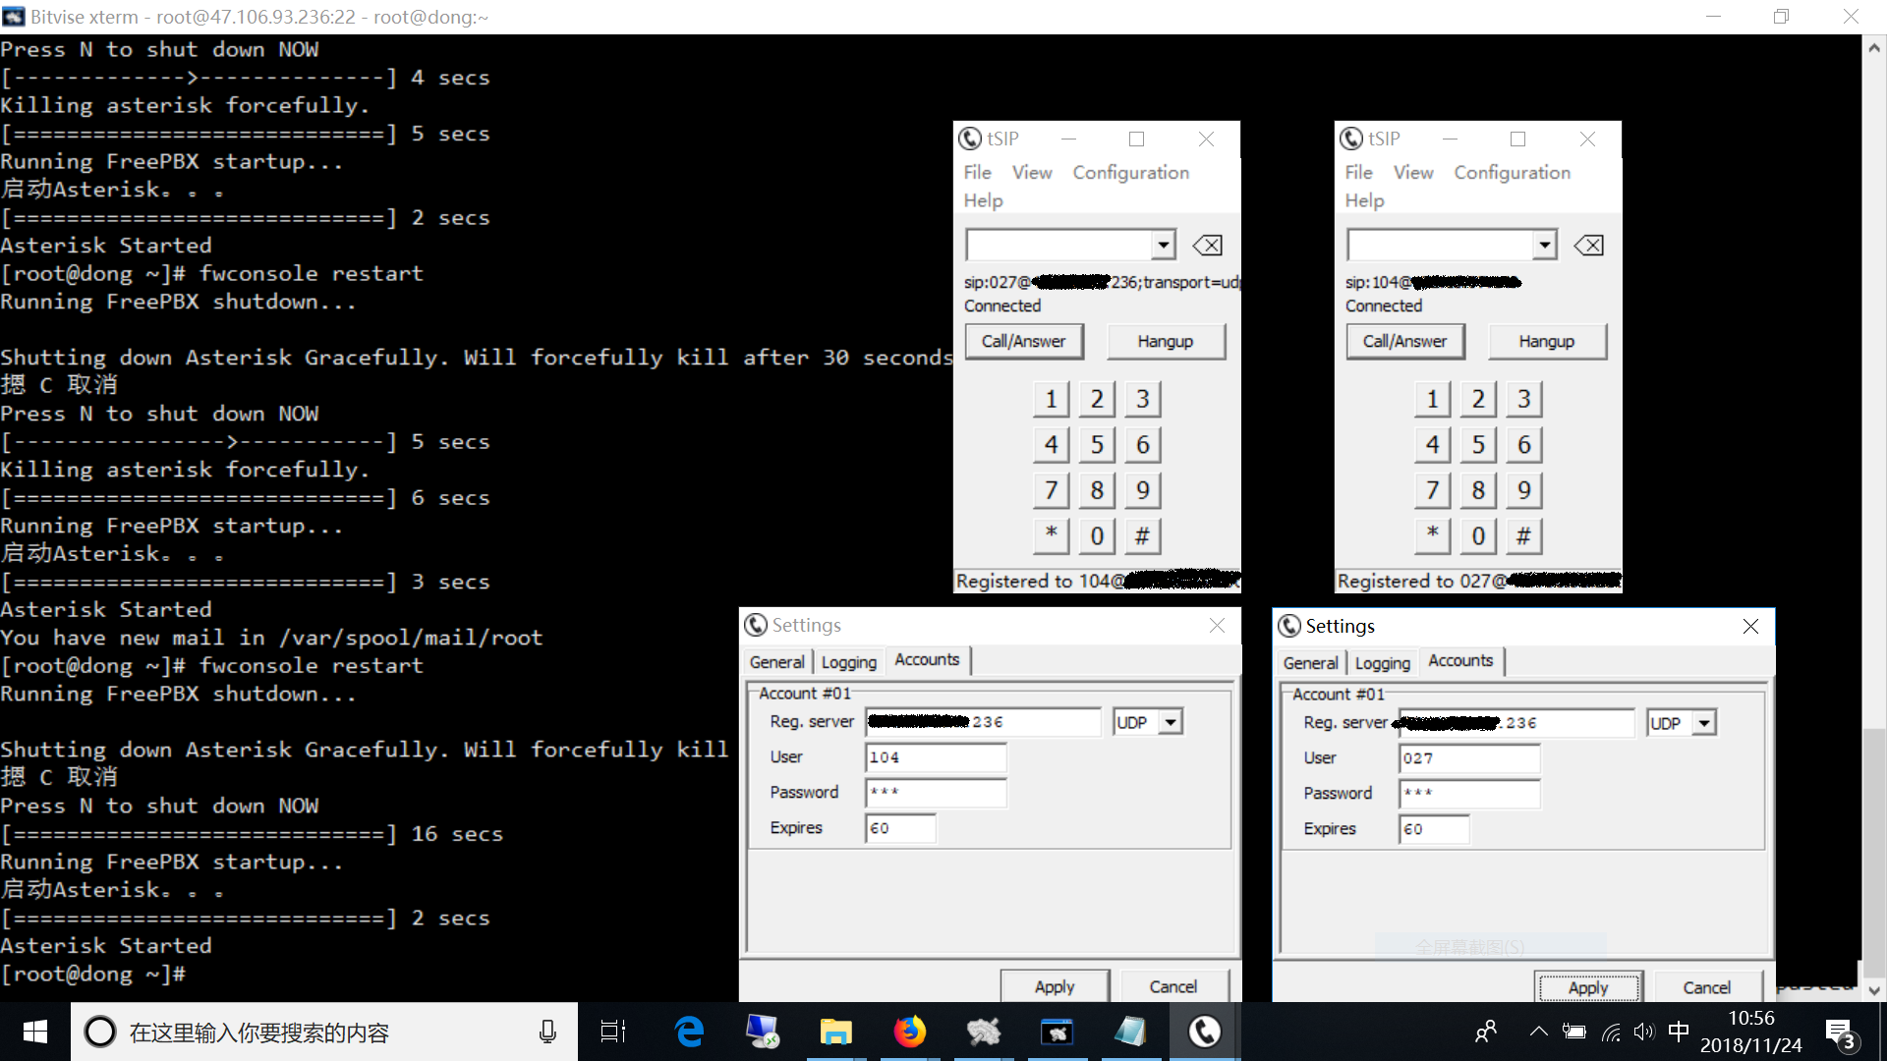Click Windows search box on taskbar
Viewport: 1887px width, 1061px height.
[324, 1032]
